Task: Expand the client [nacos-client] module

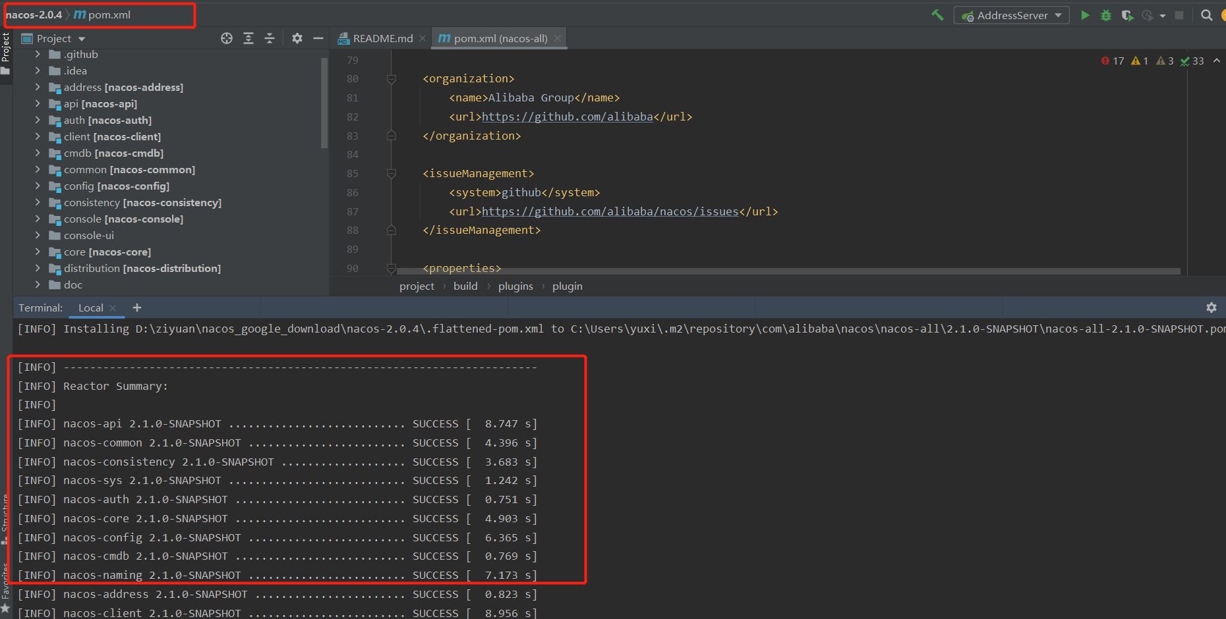Action: 38,136
